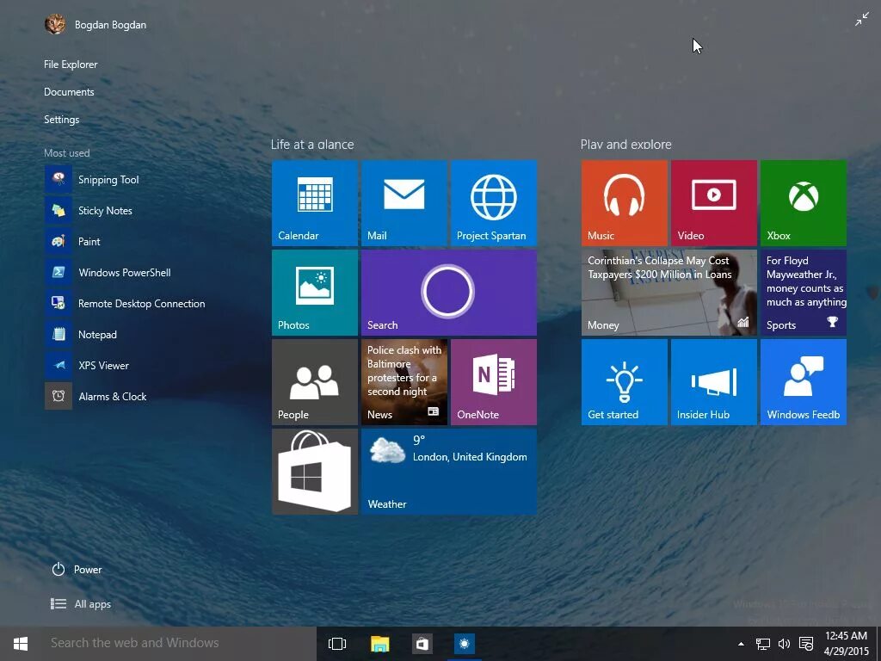
Task: Open Settings from the Start menu
Action: coord(62,120)
